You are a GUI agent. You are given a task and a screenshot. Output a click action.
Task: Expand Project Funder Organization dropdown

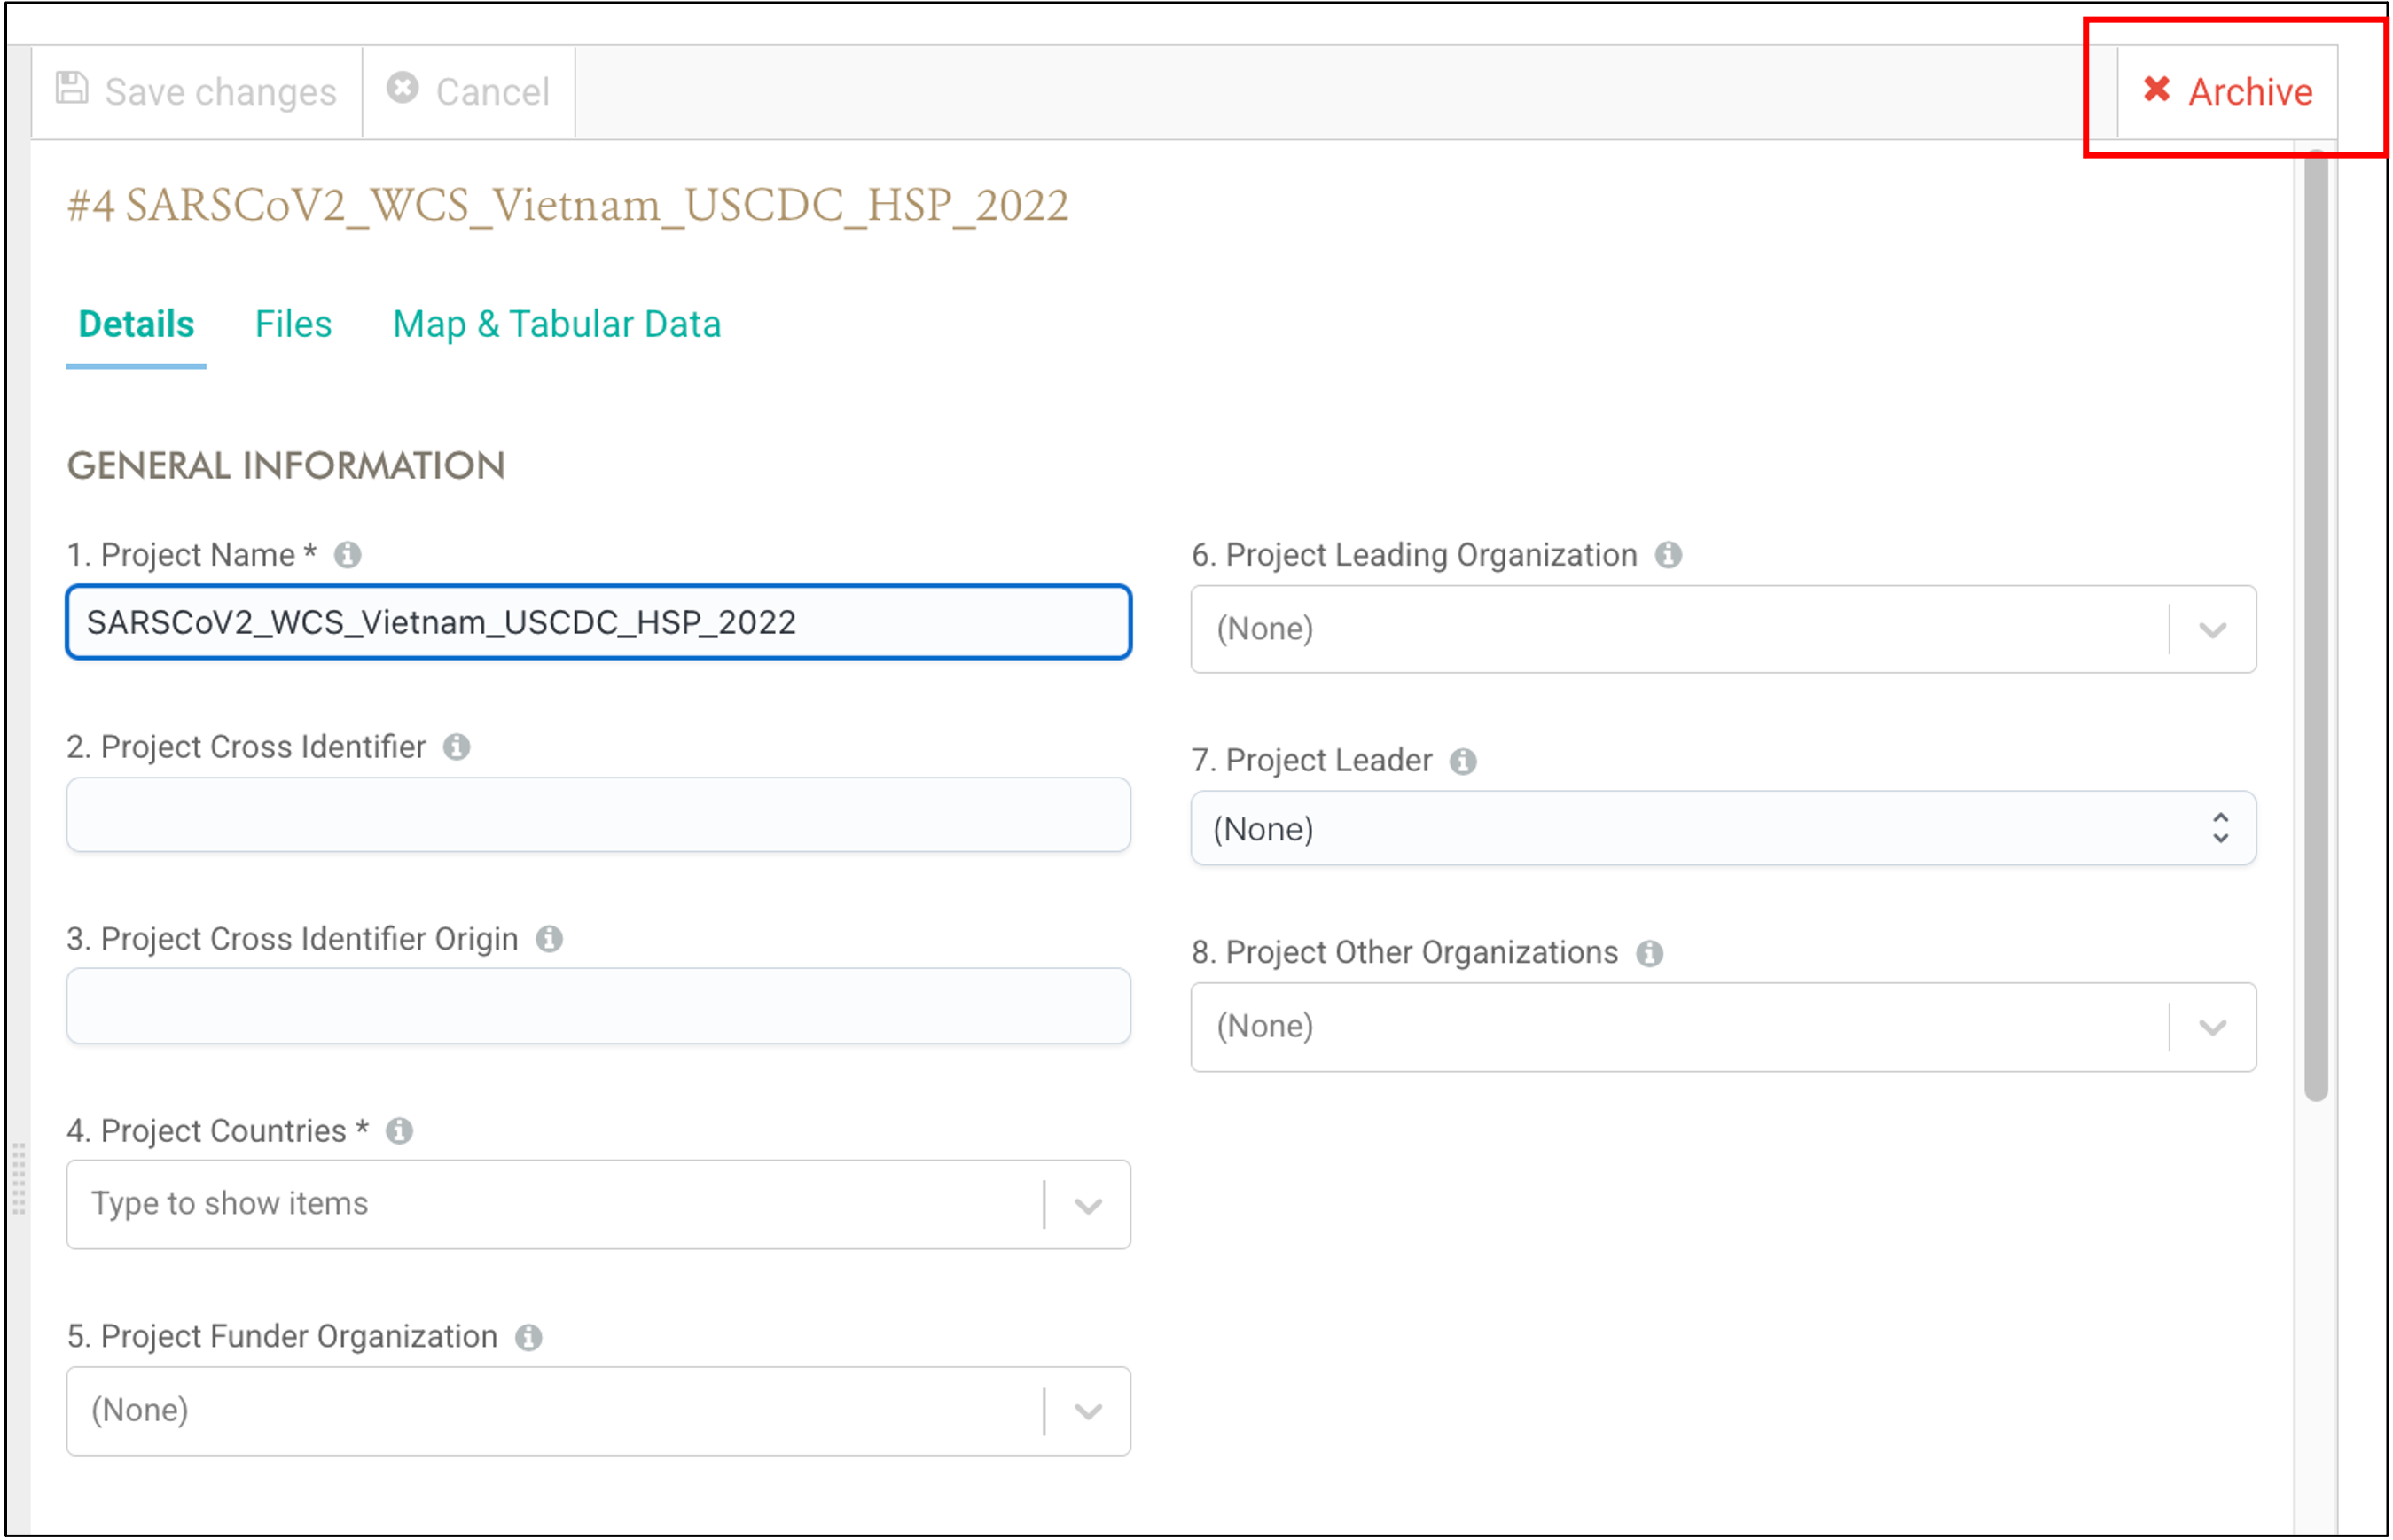tap(1088, 1411)
